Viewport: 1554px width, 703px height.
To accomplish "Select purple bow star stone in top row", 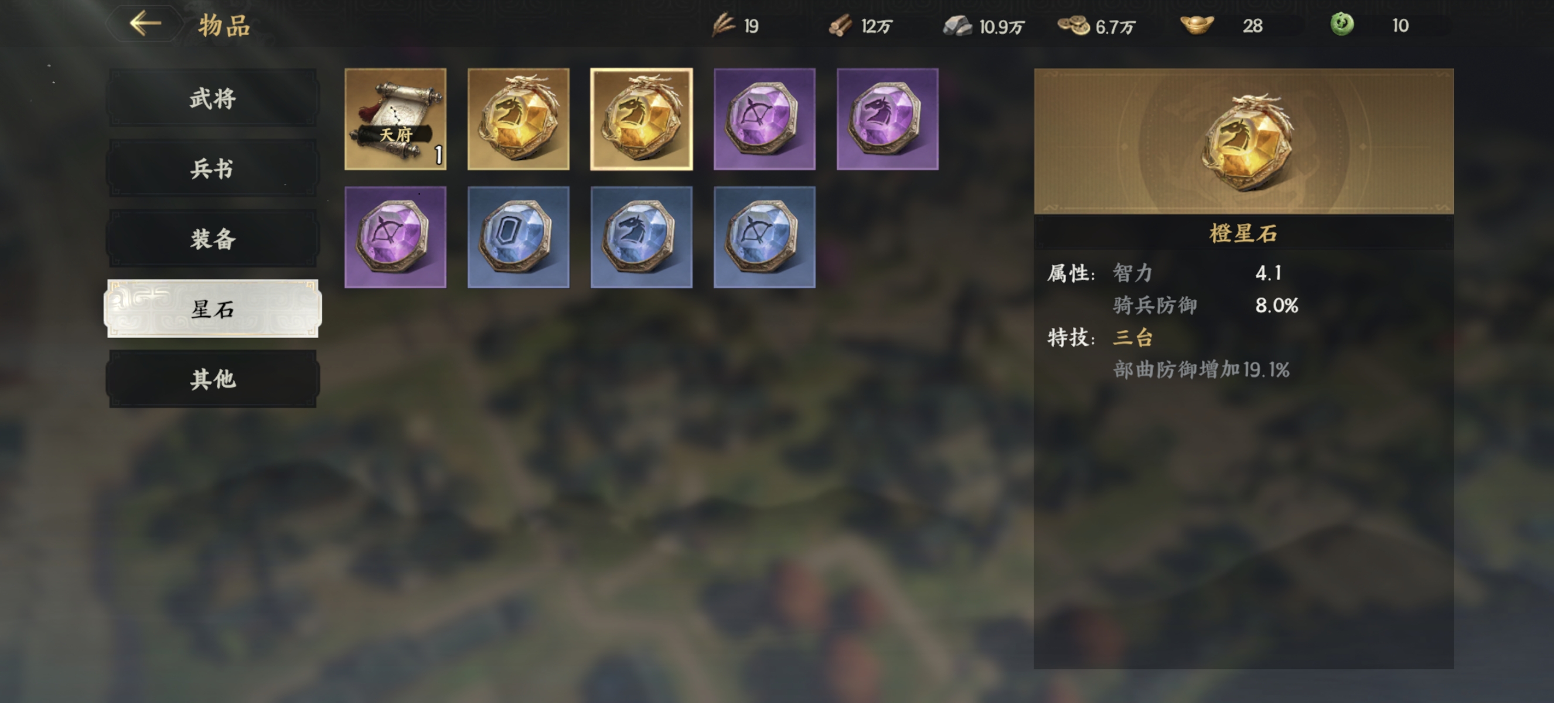I will tap(764, 119).
